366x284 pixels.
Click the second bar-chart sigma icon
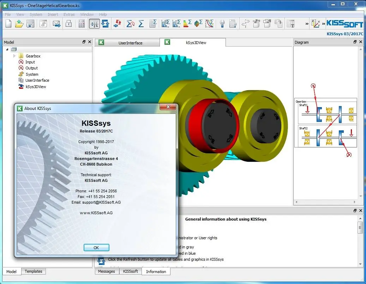176,24
